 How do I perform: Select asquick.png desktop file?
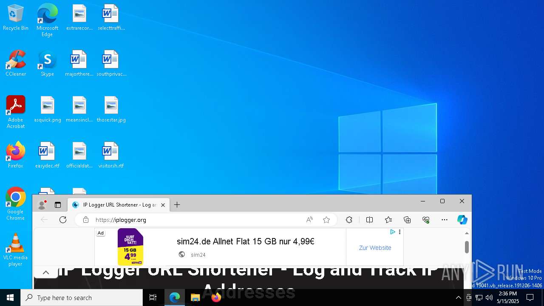[47, 110]
